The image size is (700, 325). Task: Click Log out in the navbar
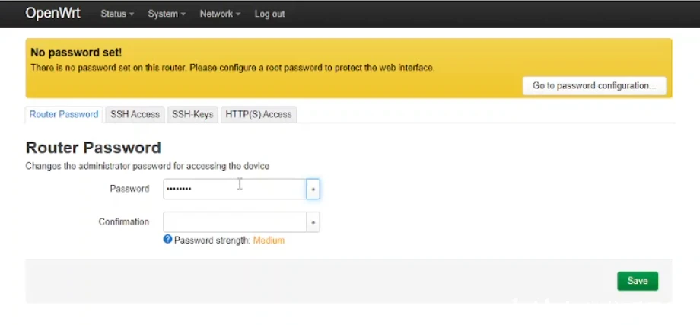pos(269,14)
